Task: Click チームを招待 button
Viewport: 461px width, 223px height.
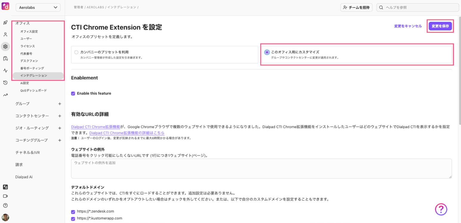Action: pos(356,7)
